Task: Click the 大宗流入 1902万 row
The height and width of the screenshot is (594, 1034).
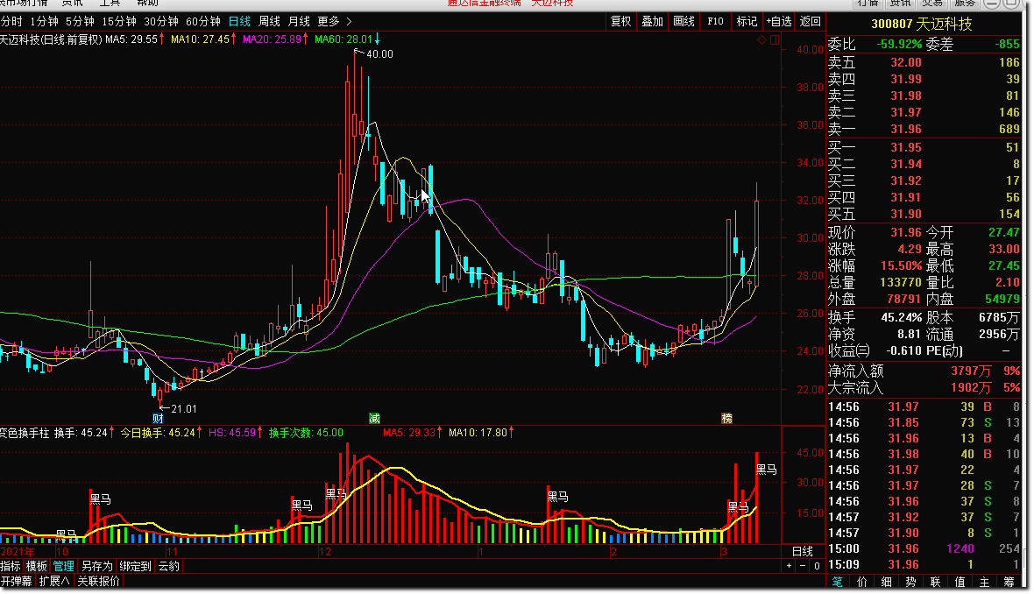Action: click(924, 388)
